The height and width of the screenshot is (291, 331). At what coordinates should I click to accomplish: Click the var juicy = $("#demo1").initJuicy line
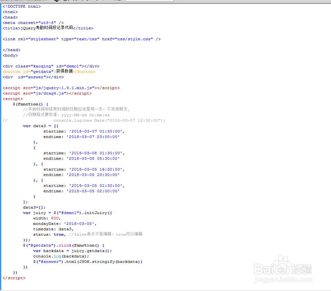[67, 213]
